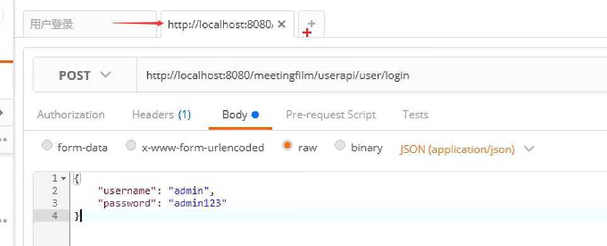Select the x-www-form-urlencoded radio option
607x246 pixels.
click(x=131, y=145)
